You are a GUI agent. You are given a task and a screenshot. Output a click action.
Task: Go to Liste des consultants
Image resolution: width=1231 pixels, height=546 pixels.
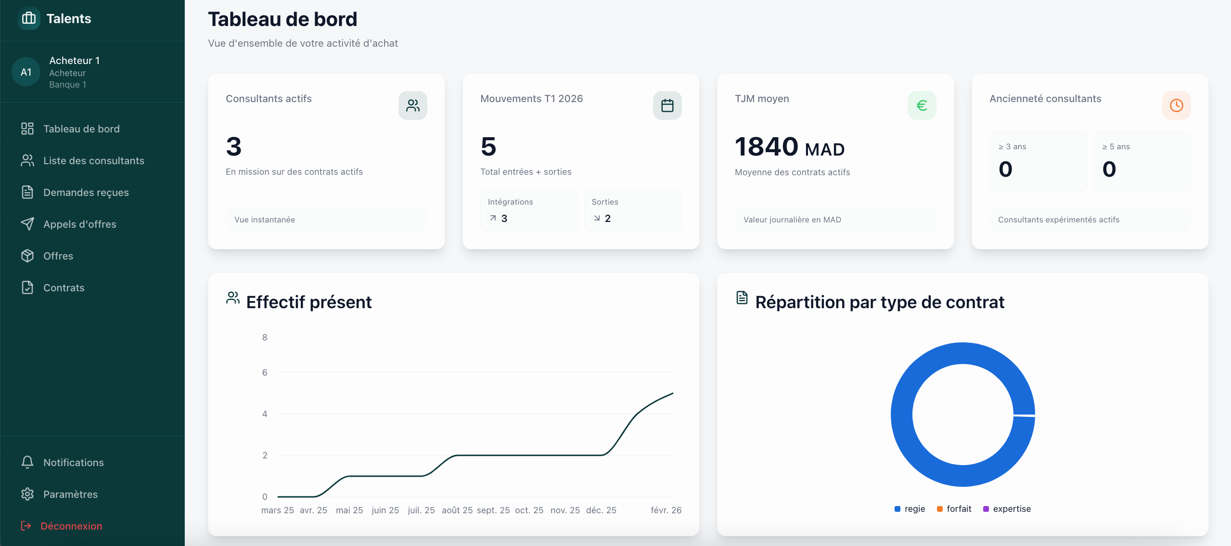click(93, 160)
